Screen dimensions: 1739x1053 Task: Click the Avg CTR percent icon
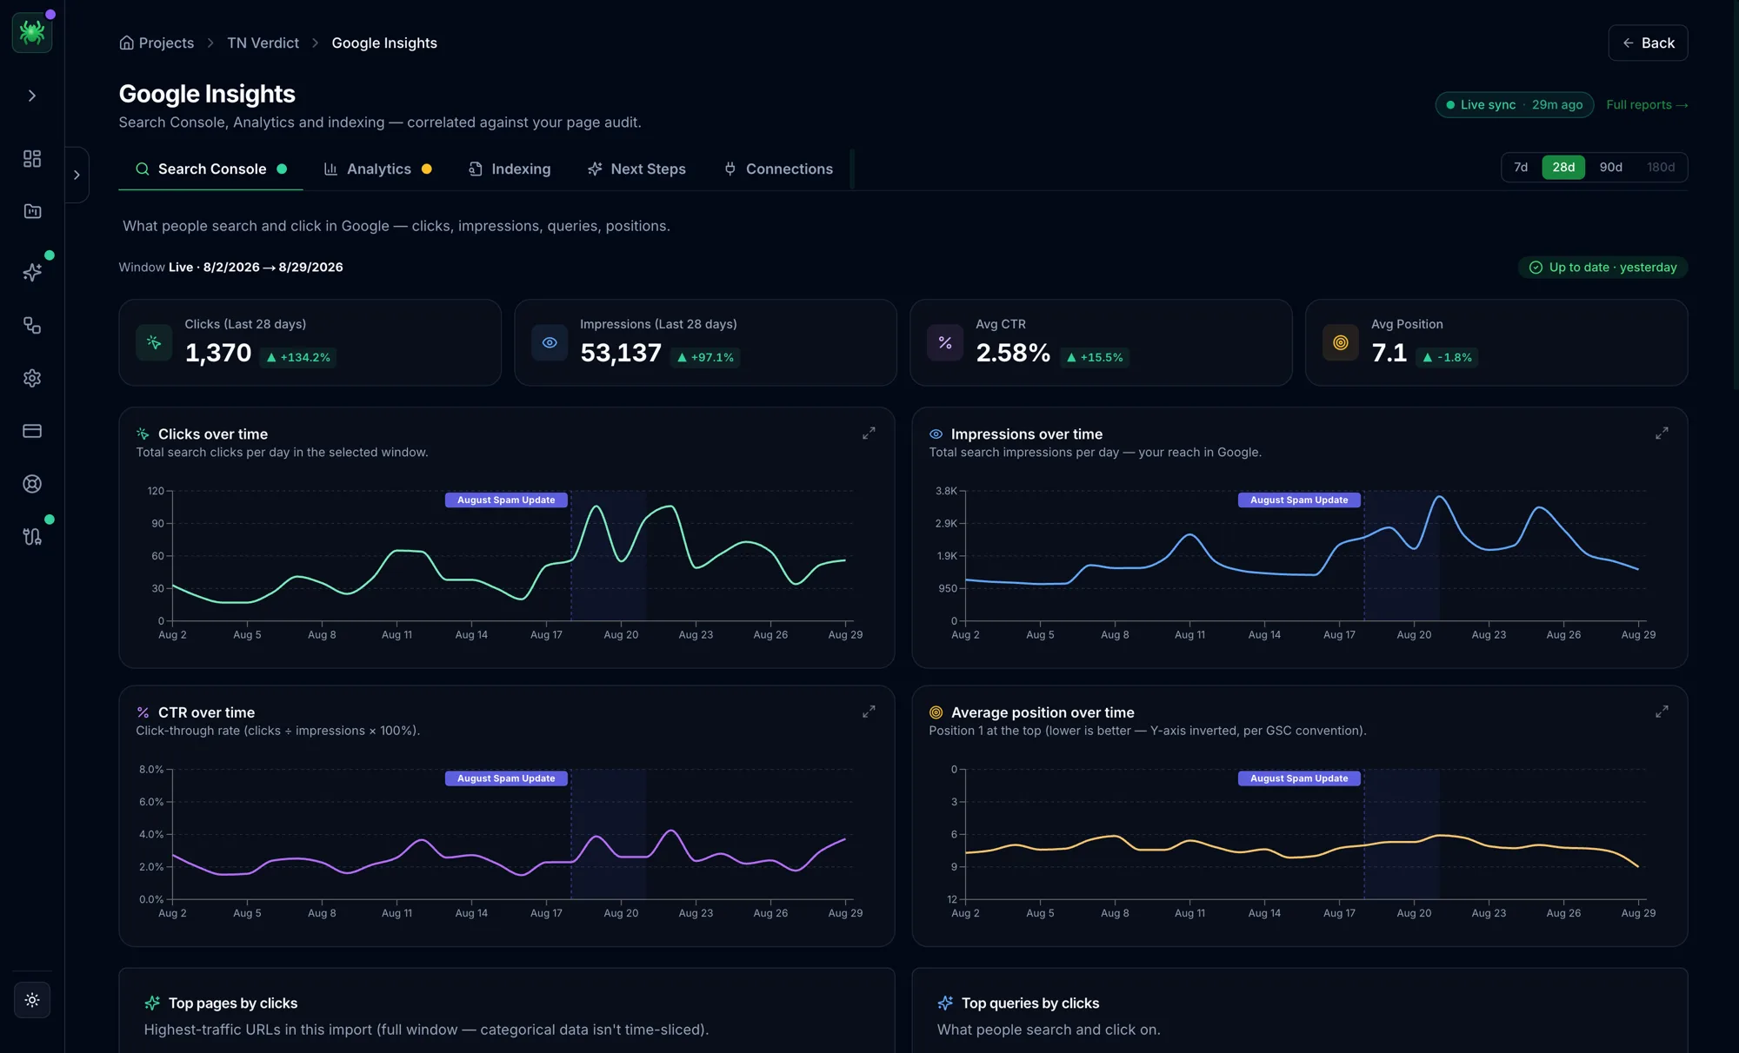point(945,342)
